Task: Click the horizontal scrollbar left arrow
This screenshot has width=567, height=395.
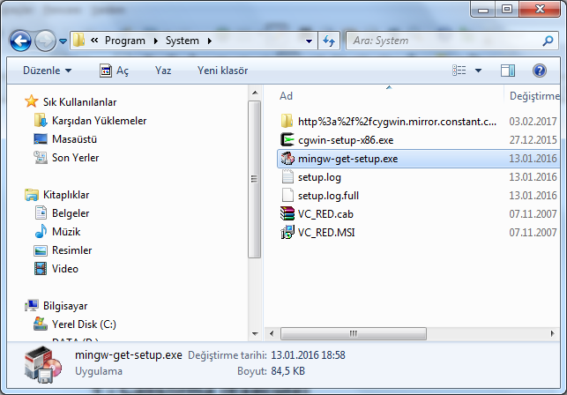Action: point(272,333)
